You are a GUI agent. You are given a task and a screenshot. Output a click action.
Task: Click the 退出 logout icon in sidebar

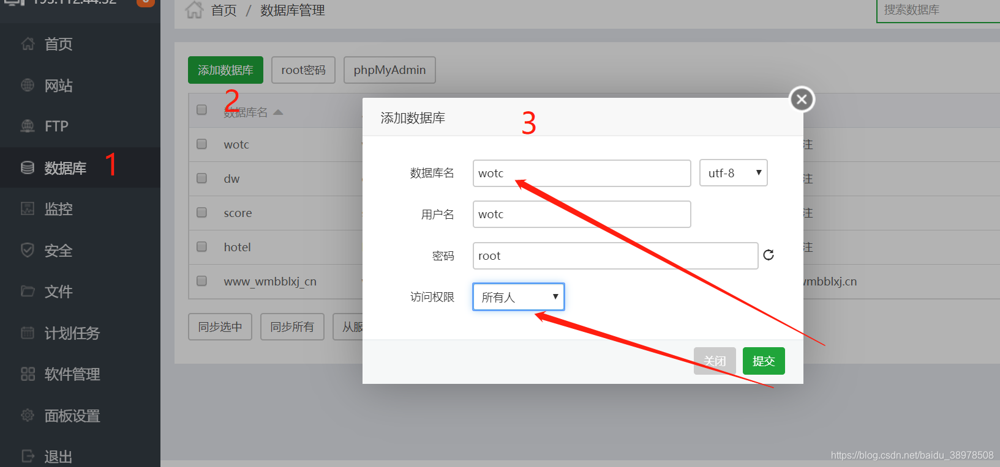point(28,456)
